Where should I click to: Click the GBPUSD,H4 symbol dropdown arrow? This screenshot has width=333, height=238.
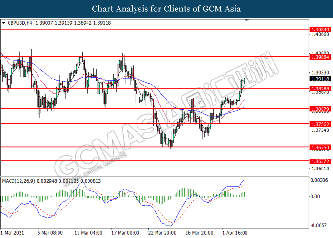click(x=4, y=23)
